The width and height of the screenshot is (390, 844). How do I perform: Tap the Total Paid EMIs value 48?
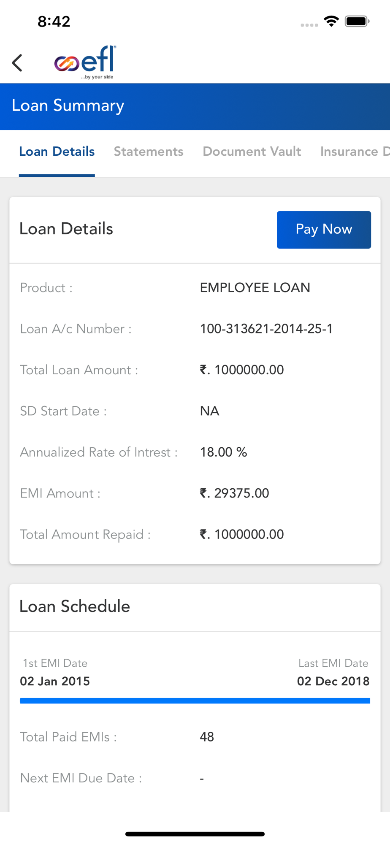tap(207, 737)
